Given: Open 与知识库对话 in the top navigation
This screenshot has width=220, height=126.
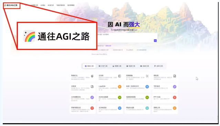Looking at the screenshot, I should [61, 5].
